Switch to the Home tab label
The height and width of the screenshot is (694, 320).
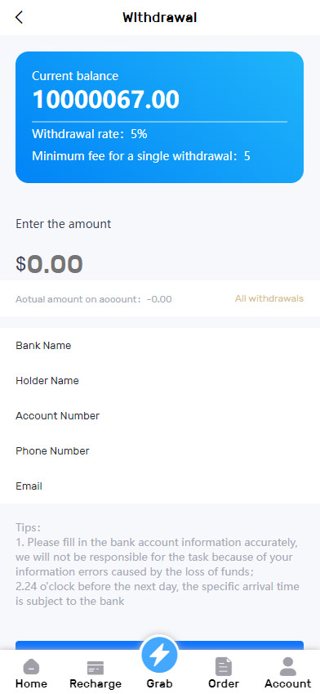pos(31,683)
